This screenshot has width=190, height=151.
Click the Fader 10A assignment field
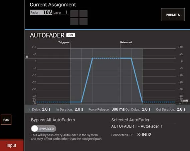pyautogui.click(x=41, y=12)
